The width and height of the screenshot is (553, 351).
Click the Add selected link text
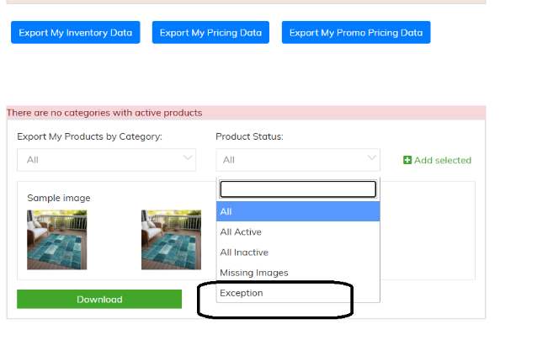[443, 160]
